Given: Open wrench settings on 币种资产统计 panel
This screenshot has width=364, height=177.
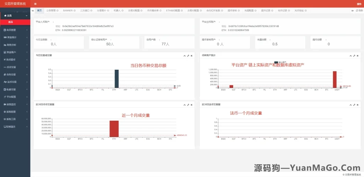Looking at the screenshot, I should click(354, 56).
